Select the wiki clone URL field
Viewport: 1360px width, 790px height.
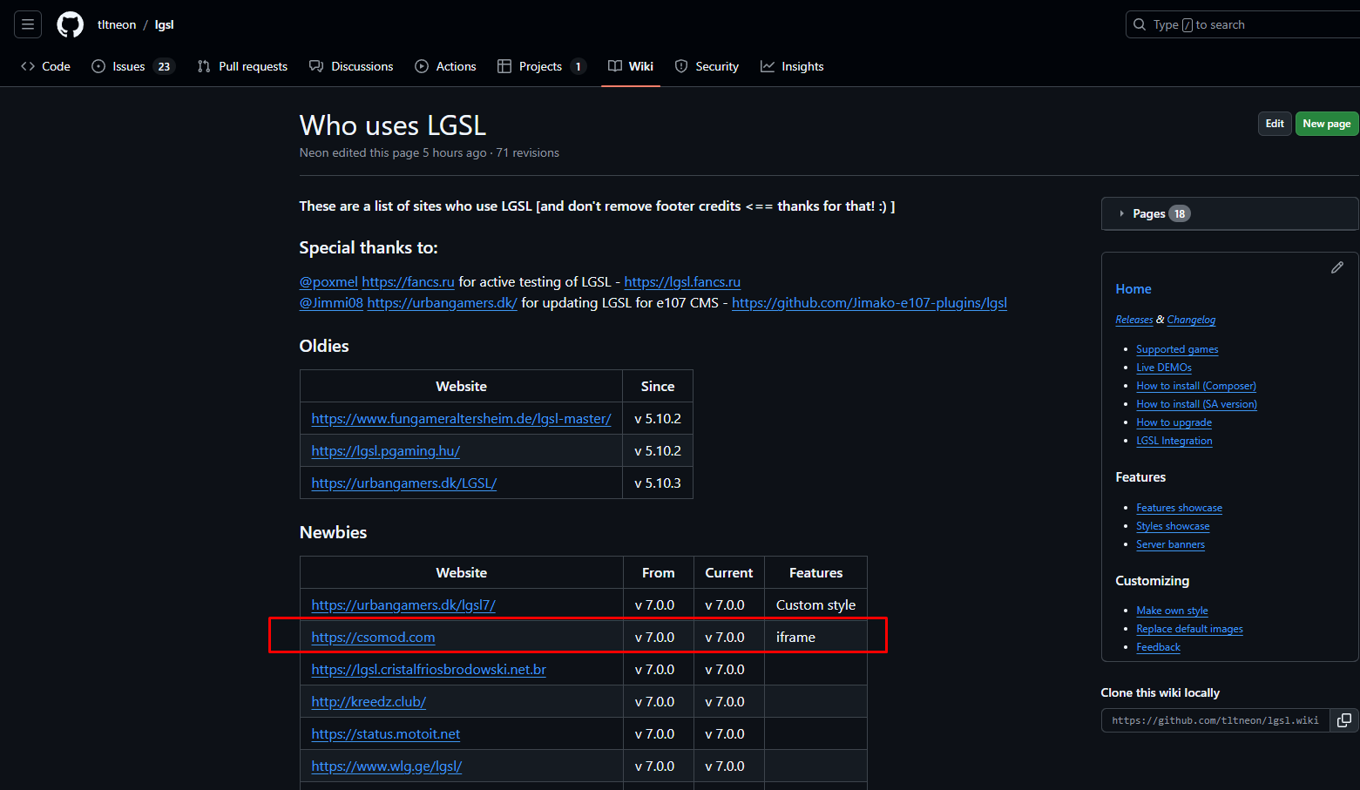1215,720
